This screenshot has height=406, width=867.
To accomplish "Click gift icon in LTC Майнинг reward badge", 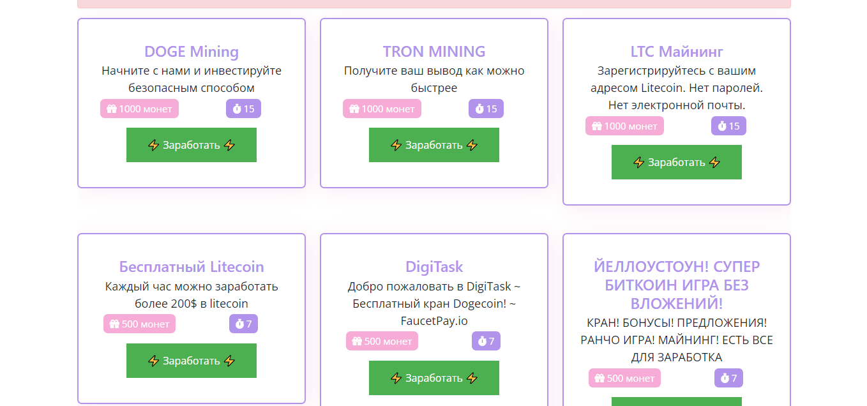I will pyautogui.click(x=597, y=126).
